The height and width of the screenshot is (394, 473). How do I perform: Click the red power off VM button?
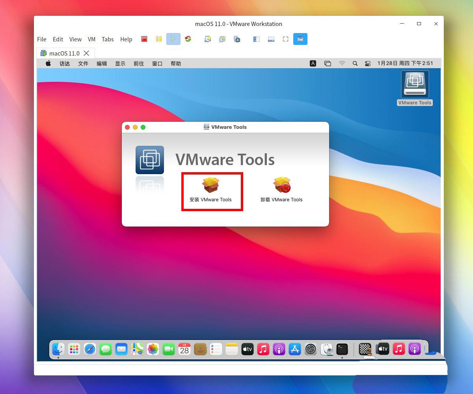tap(144, 39)
